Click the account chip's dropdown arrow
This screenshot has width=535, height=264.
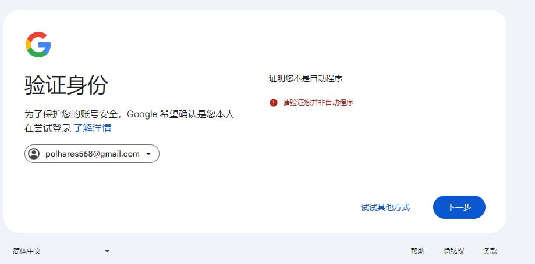click(148, 154)
